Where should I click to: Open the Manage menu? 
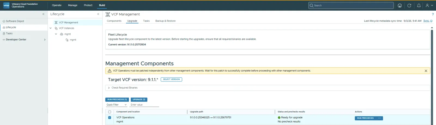[x=72, y=5]
